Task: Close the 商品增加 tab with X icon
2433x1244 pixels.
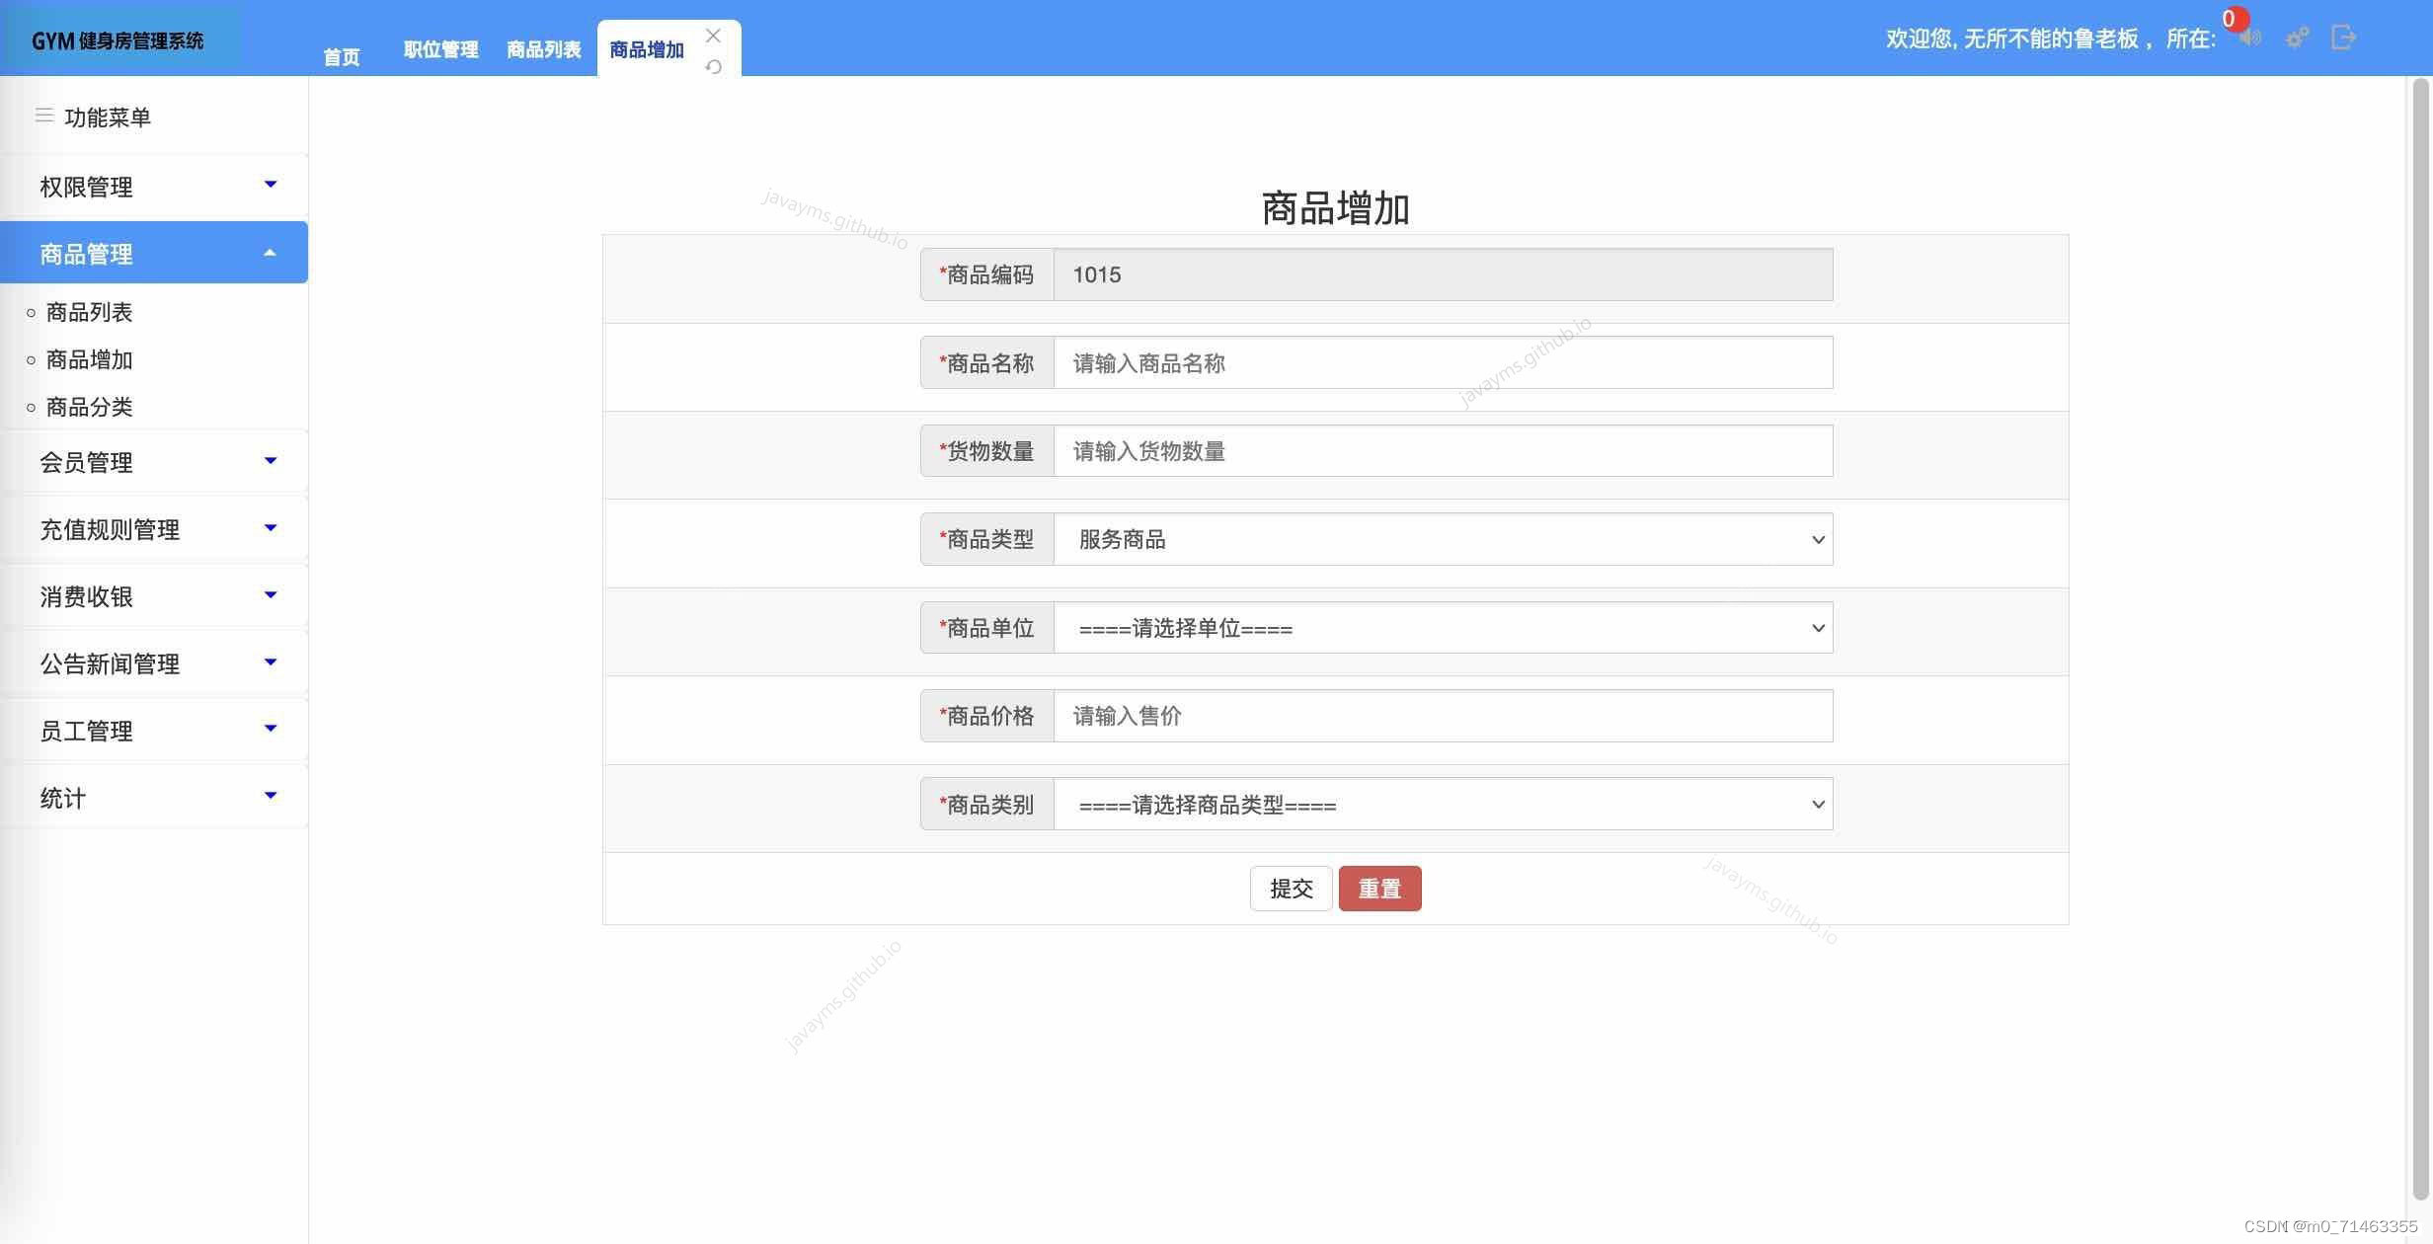Action: tap(713, 36)
